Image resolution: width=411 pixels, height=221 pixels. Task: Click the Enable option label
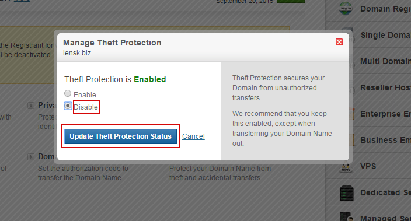pos(85,94)
